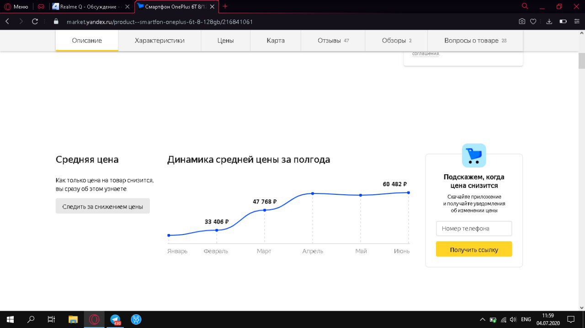
Task: Open Telegram from the taskbar
Action: coord(115,319)
